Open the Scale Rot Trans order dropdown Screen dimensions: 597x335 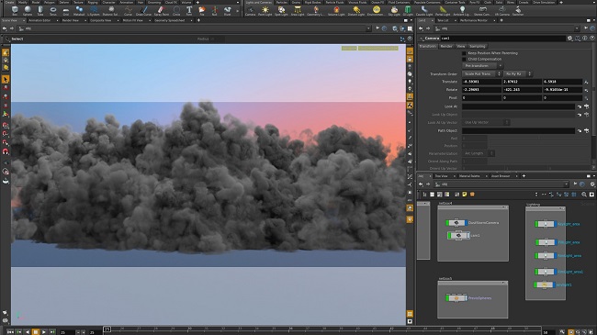click(481, 73)
